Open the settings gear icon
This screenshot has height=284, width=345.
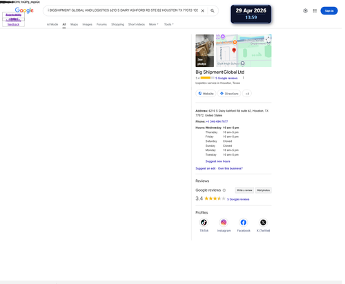[x=305, y=11]
